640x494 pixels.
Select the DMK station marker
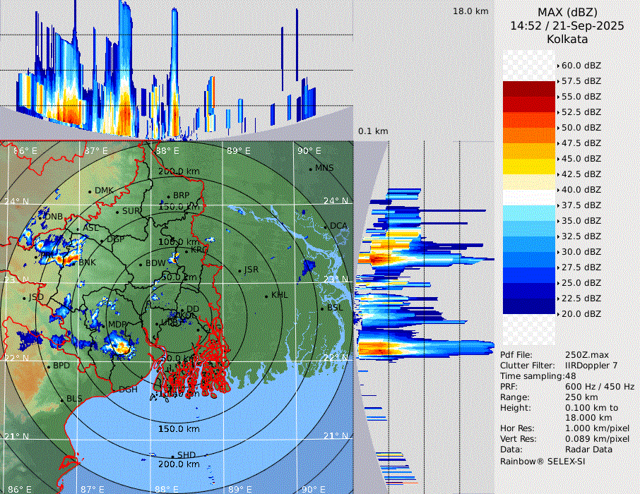[x=90, y=191]
